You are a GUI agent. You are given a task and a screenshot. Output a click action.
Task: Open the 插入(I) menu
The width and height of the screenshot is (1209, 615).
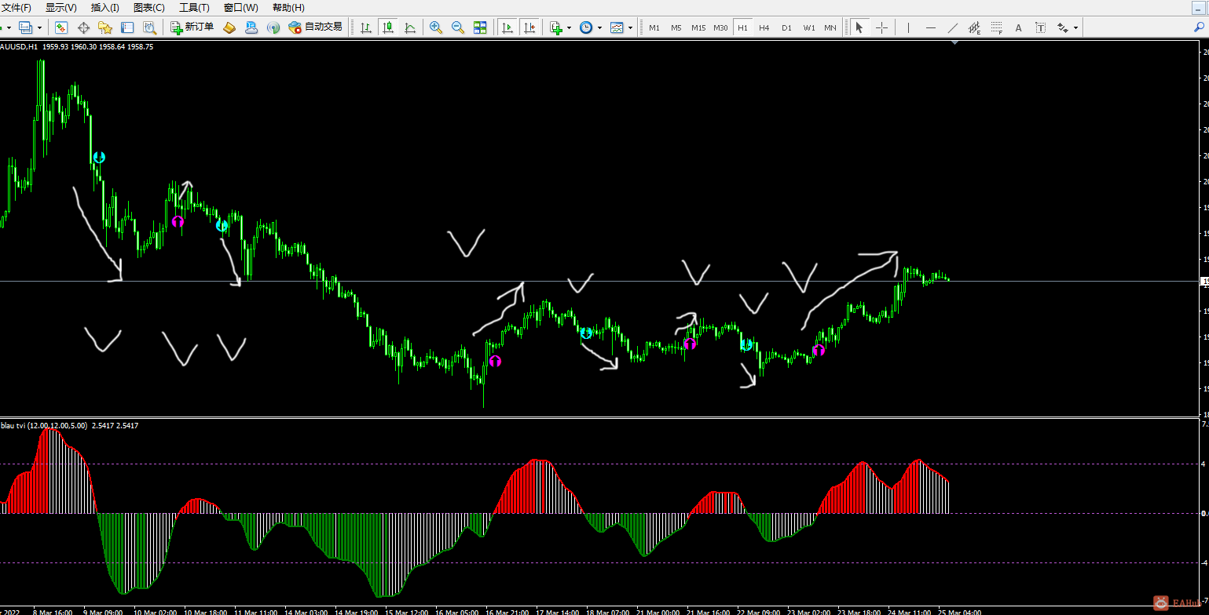[x=105, y=7]
